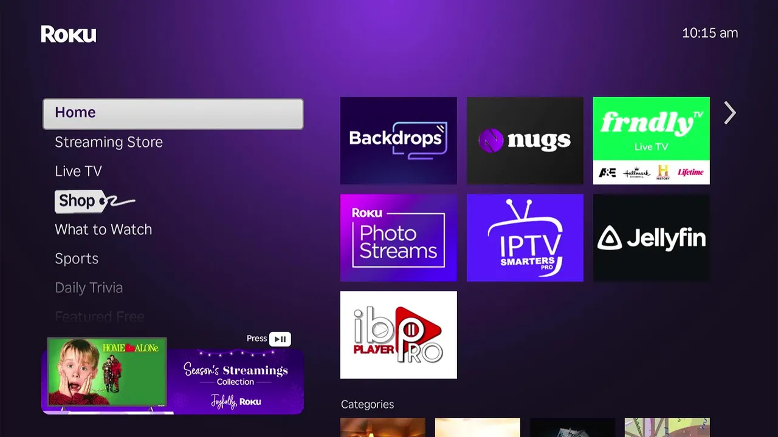Open Roku Photo Streams app

[x=399, y=238]
